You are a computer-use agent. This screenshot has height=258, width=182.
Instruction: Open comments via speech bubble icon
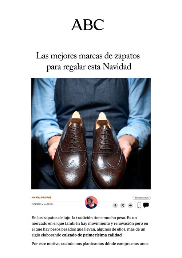coord(146,205)
